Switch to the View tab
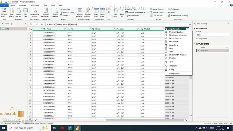Screen dimensions: 233x131 (x=45, y=5)
